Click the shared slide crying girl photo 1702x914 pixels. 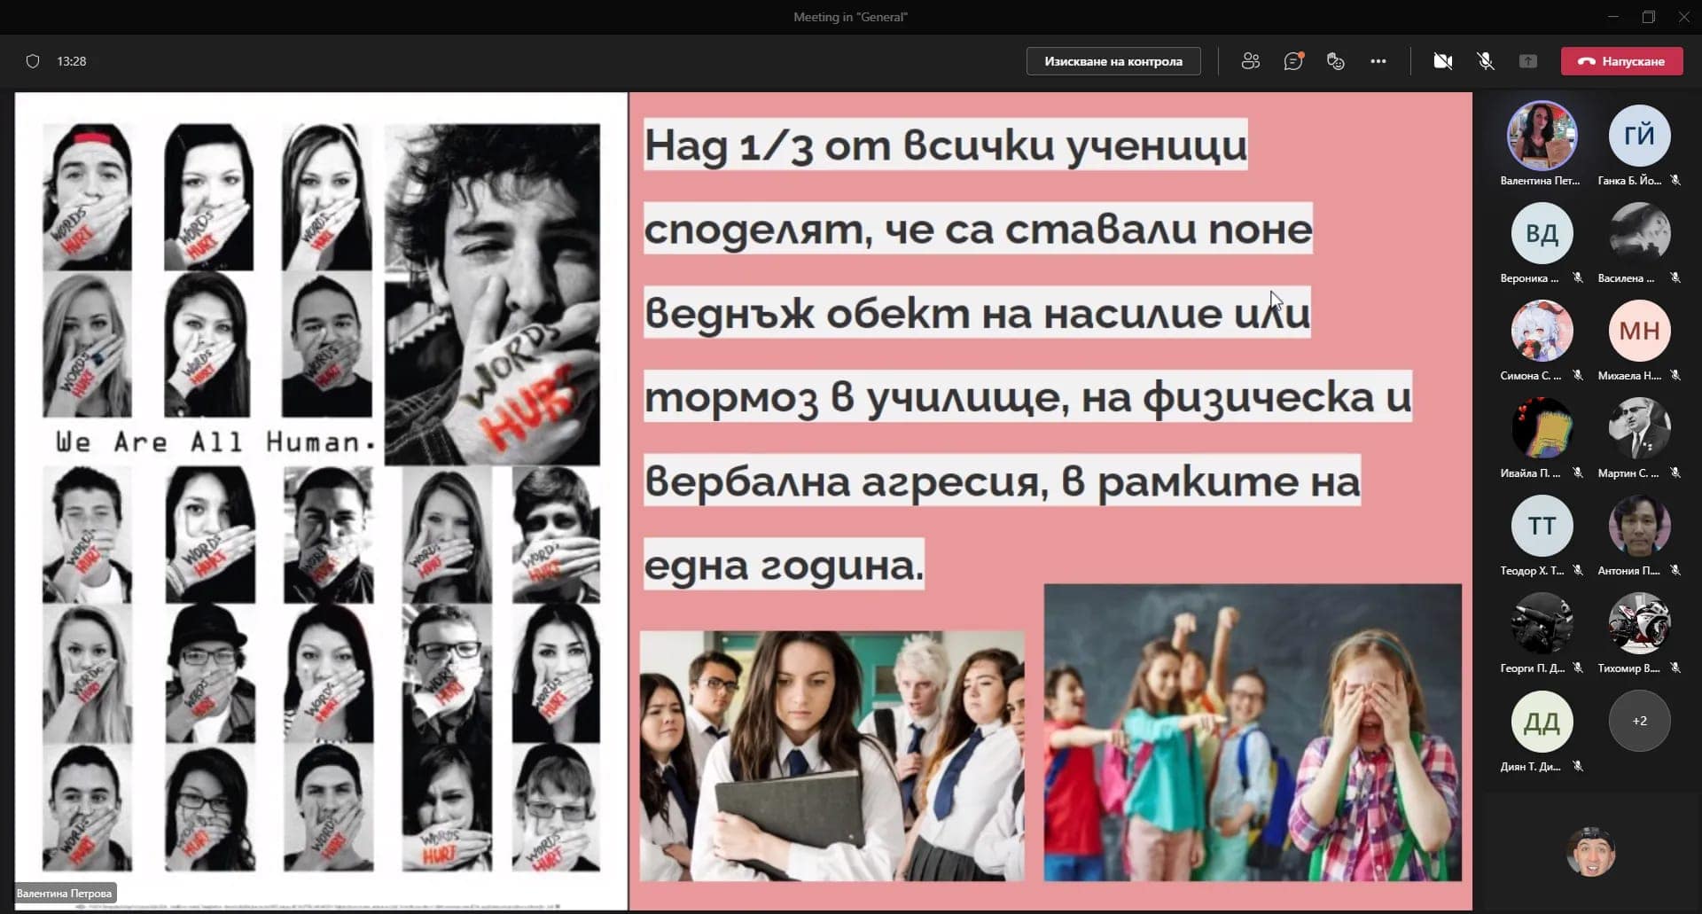(1253, 732)
